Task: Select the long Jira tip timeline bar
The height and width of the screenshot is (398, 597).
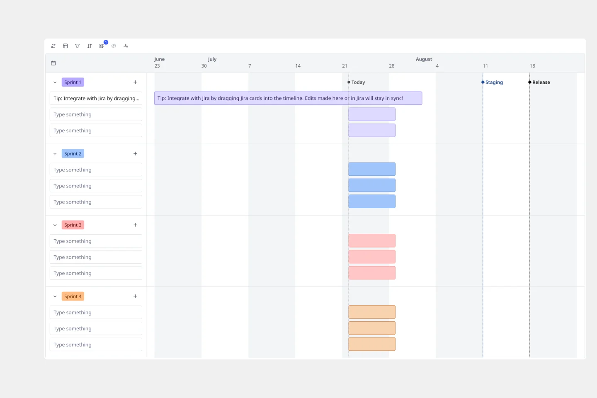Action: [x=288, y=98]
